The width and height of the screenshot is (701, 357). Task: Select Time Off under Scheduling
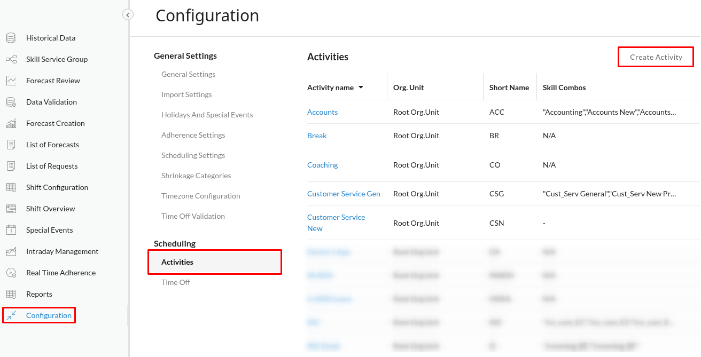176,282
